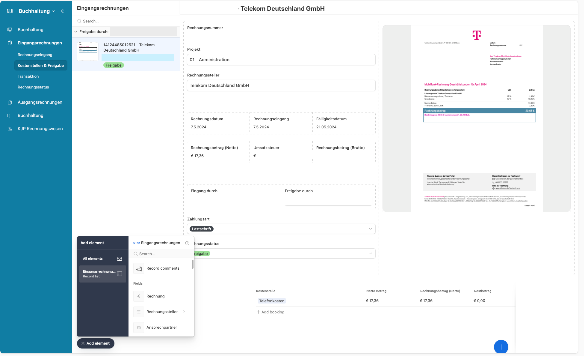
Task: Click Fälligkeitsdatum value 21.05.2024
Action: pyautogui.click(x=326, y=127)
